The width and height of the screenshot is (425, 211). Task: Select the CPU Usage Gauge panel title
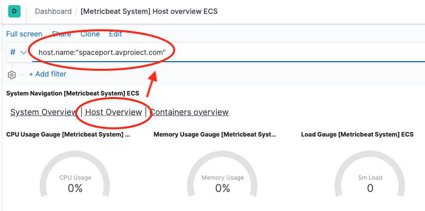68,135
